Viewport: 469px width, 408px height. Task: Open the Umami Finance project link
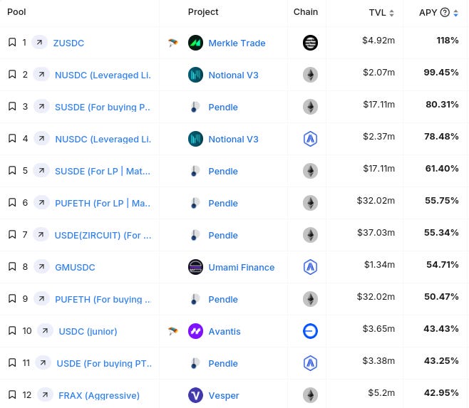(x=242, y=267)
